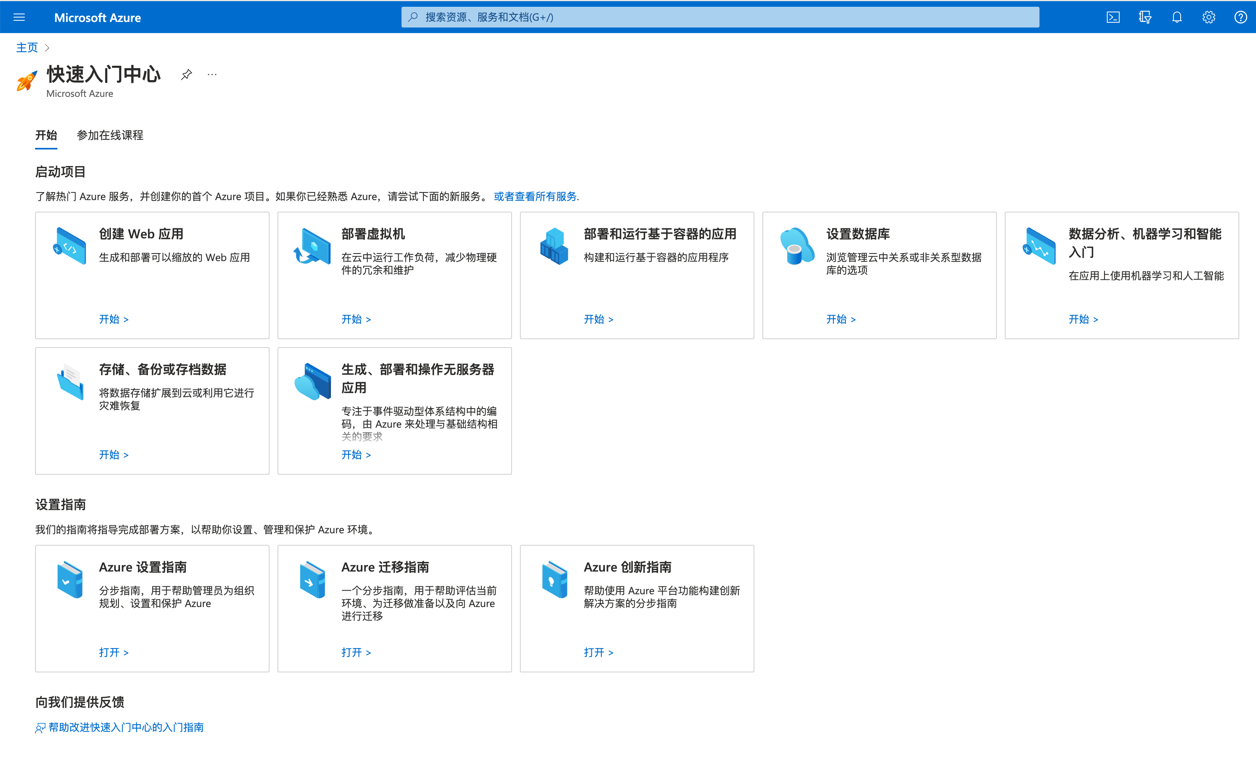Click the 帮助改进快速入门中心的入门指南 feedback link

[x=126, y=728]
